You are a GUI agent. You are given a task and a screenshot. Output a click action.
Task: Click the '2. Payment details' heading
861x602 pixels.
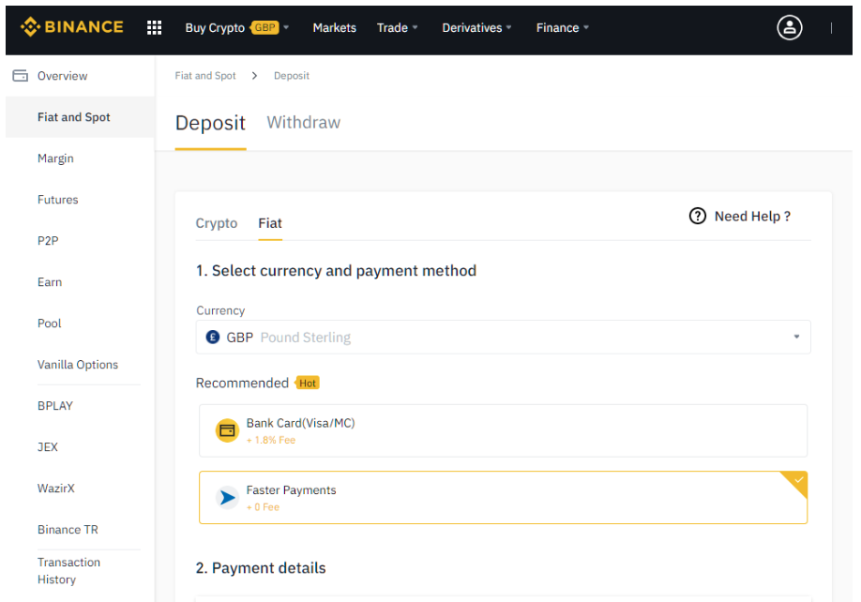(x=261, y=568)
